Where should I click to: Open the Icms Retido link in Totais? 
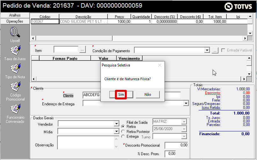click(211, 108)
